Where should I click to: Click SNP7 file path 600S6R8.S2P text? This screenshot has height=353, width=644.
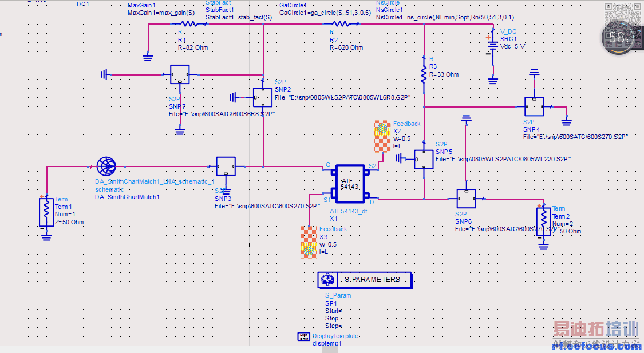tap(222, 114)
